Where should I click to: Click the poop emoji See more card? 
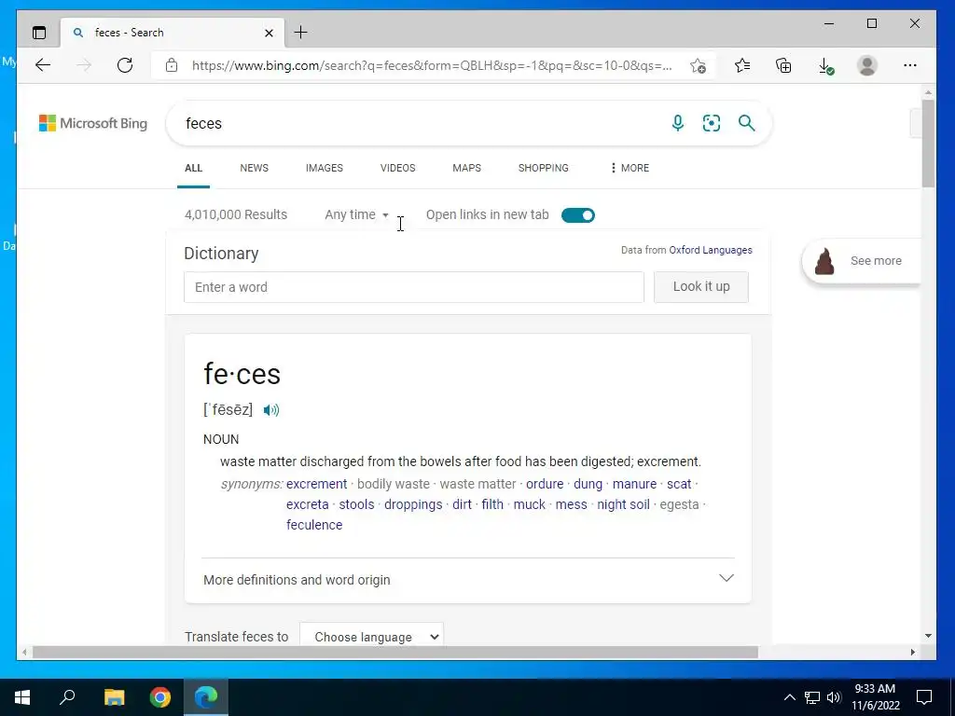[861, 261]
